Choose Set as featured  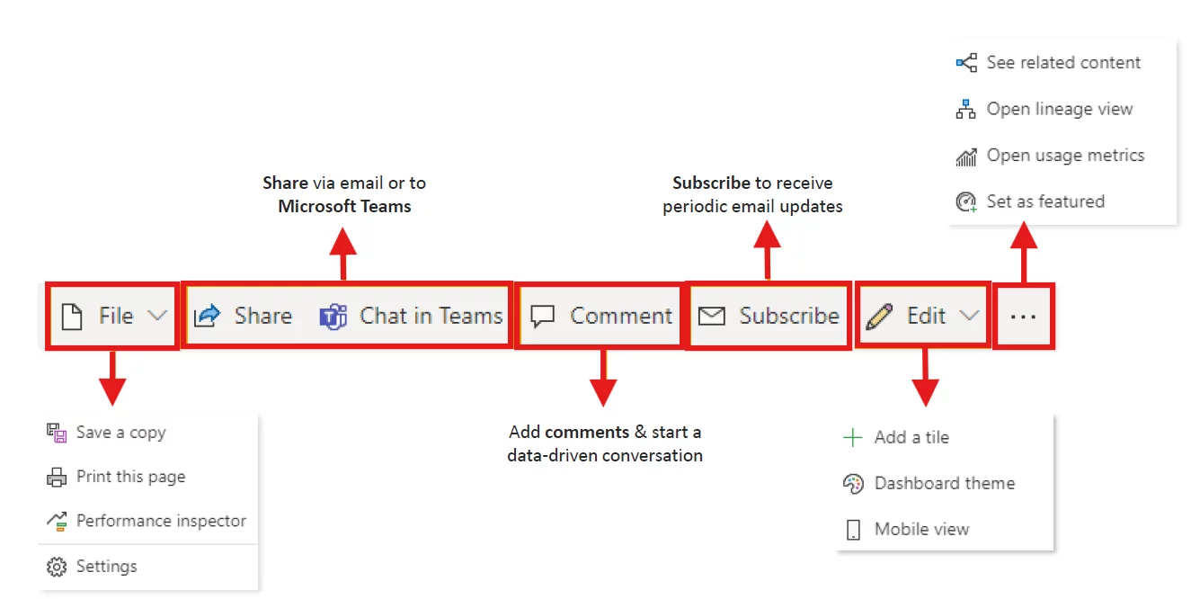pyautogui.click(x=1045, y=201)
